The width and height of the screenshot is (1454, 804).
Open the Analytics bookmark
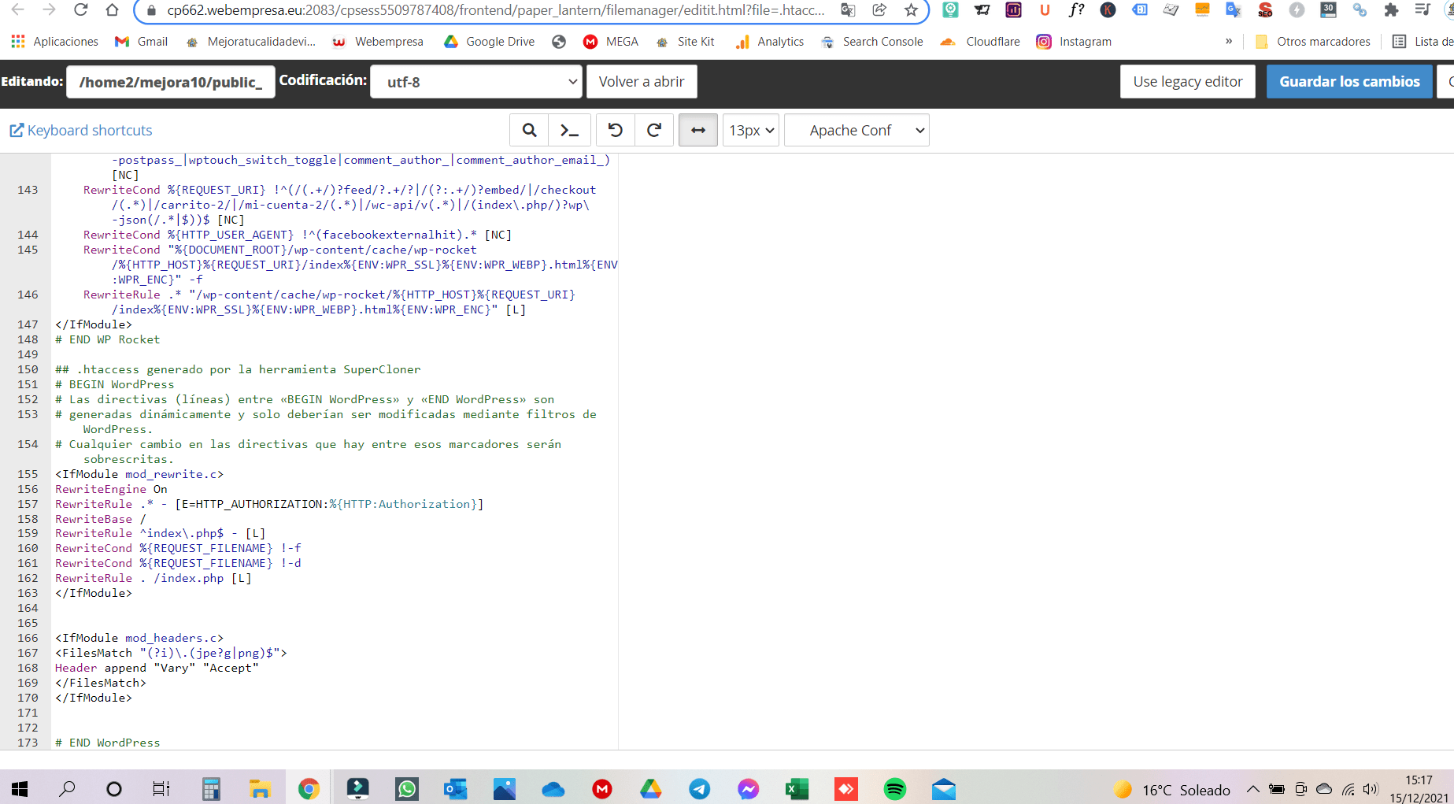tap(770, 42)
